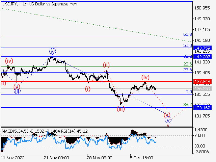The height and width of the screenshot is (162, 216).
Task: Click the 50.0 Fibonacci level label
Action: click(x=188, y=45)
